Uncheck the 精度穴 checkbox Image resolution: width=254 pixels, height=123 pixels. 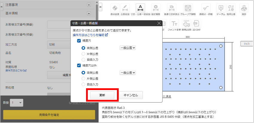pyautogui.click(x=79, y=41)
